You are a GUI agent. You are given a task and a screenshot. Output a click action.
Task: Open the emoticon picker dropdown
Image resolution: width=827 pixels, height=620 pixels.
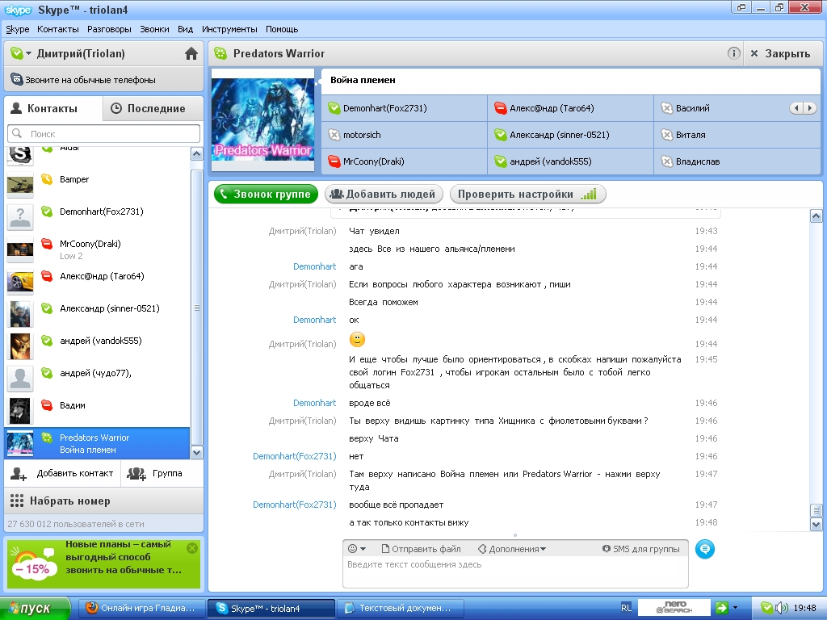(x=357, y=549)
